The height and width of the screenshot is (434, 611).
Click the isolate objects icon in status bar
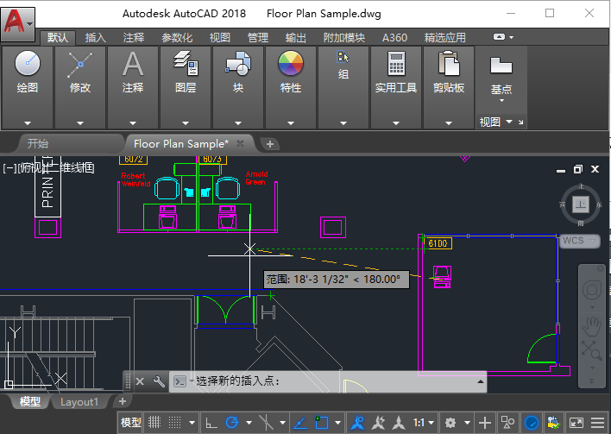coord(507,422)
